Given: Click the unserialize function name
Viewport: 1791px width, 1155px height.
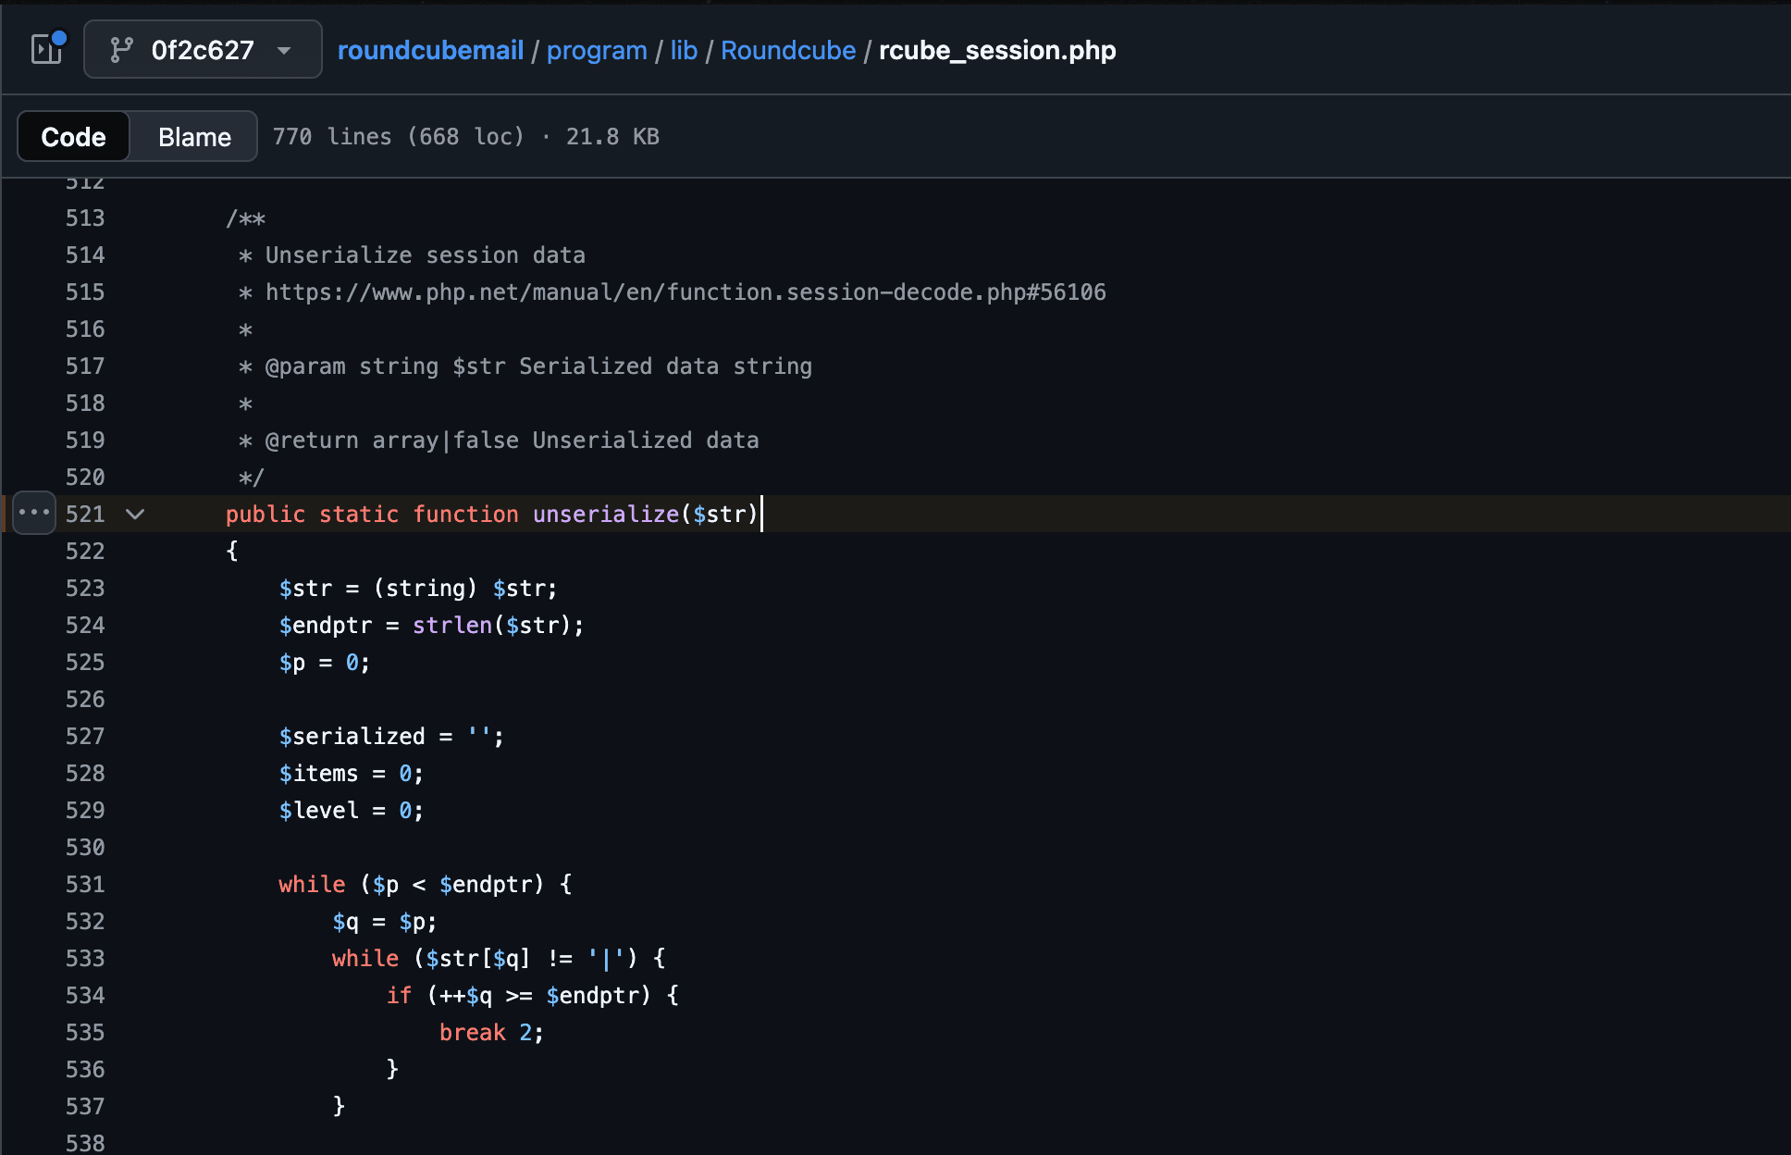Looking at the screenshot, I should pos(606,514).
